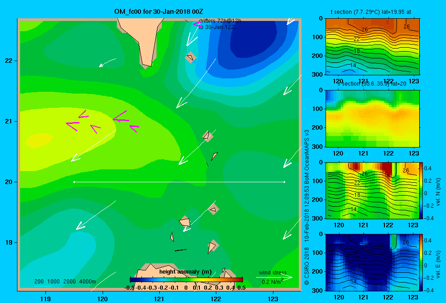Click the magenta drifter arrow beside the drifters label
This screenshot has width=446, height=303.
point(197,24)
